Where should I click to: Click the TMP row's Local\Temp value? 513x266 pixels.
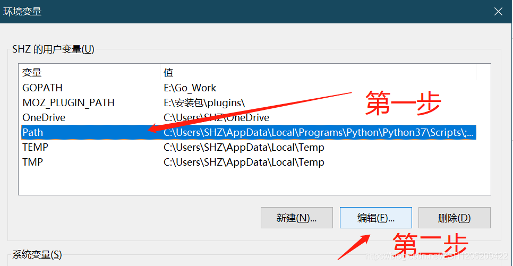coord(244,162)
